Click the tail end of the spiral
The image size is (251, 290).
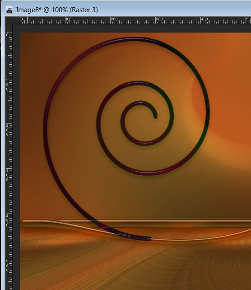pos(149,238)
